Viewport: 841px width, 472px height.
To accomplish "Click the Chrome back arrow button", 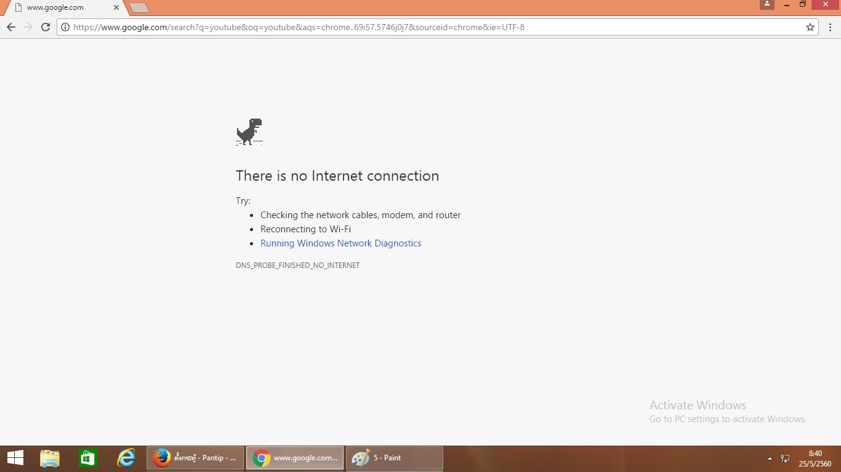I will coord(11,27).
